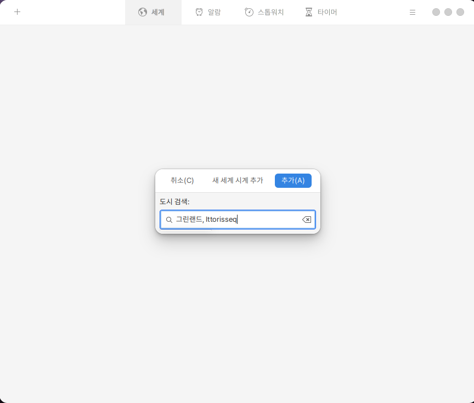Open the 타이머 tab
The width and height of the screenshot is (474, 403).
[x=321, y=12]
